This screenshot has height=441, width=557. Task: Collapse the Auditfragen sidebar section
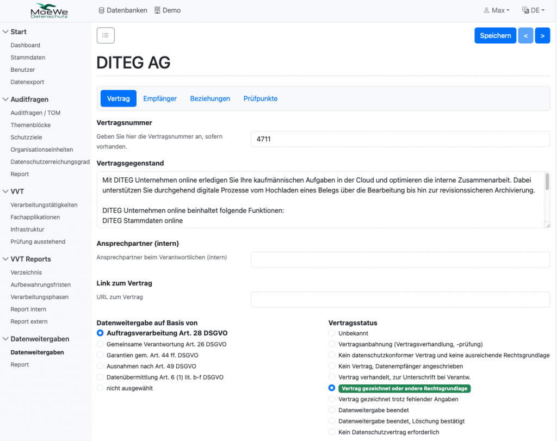click(x=5, y=100)
